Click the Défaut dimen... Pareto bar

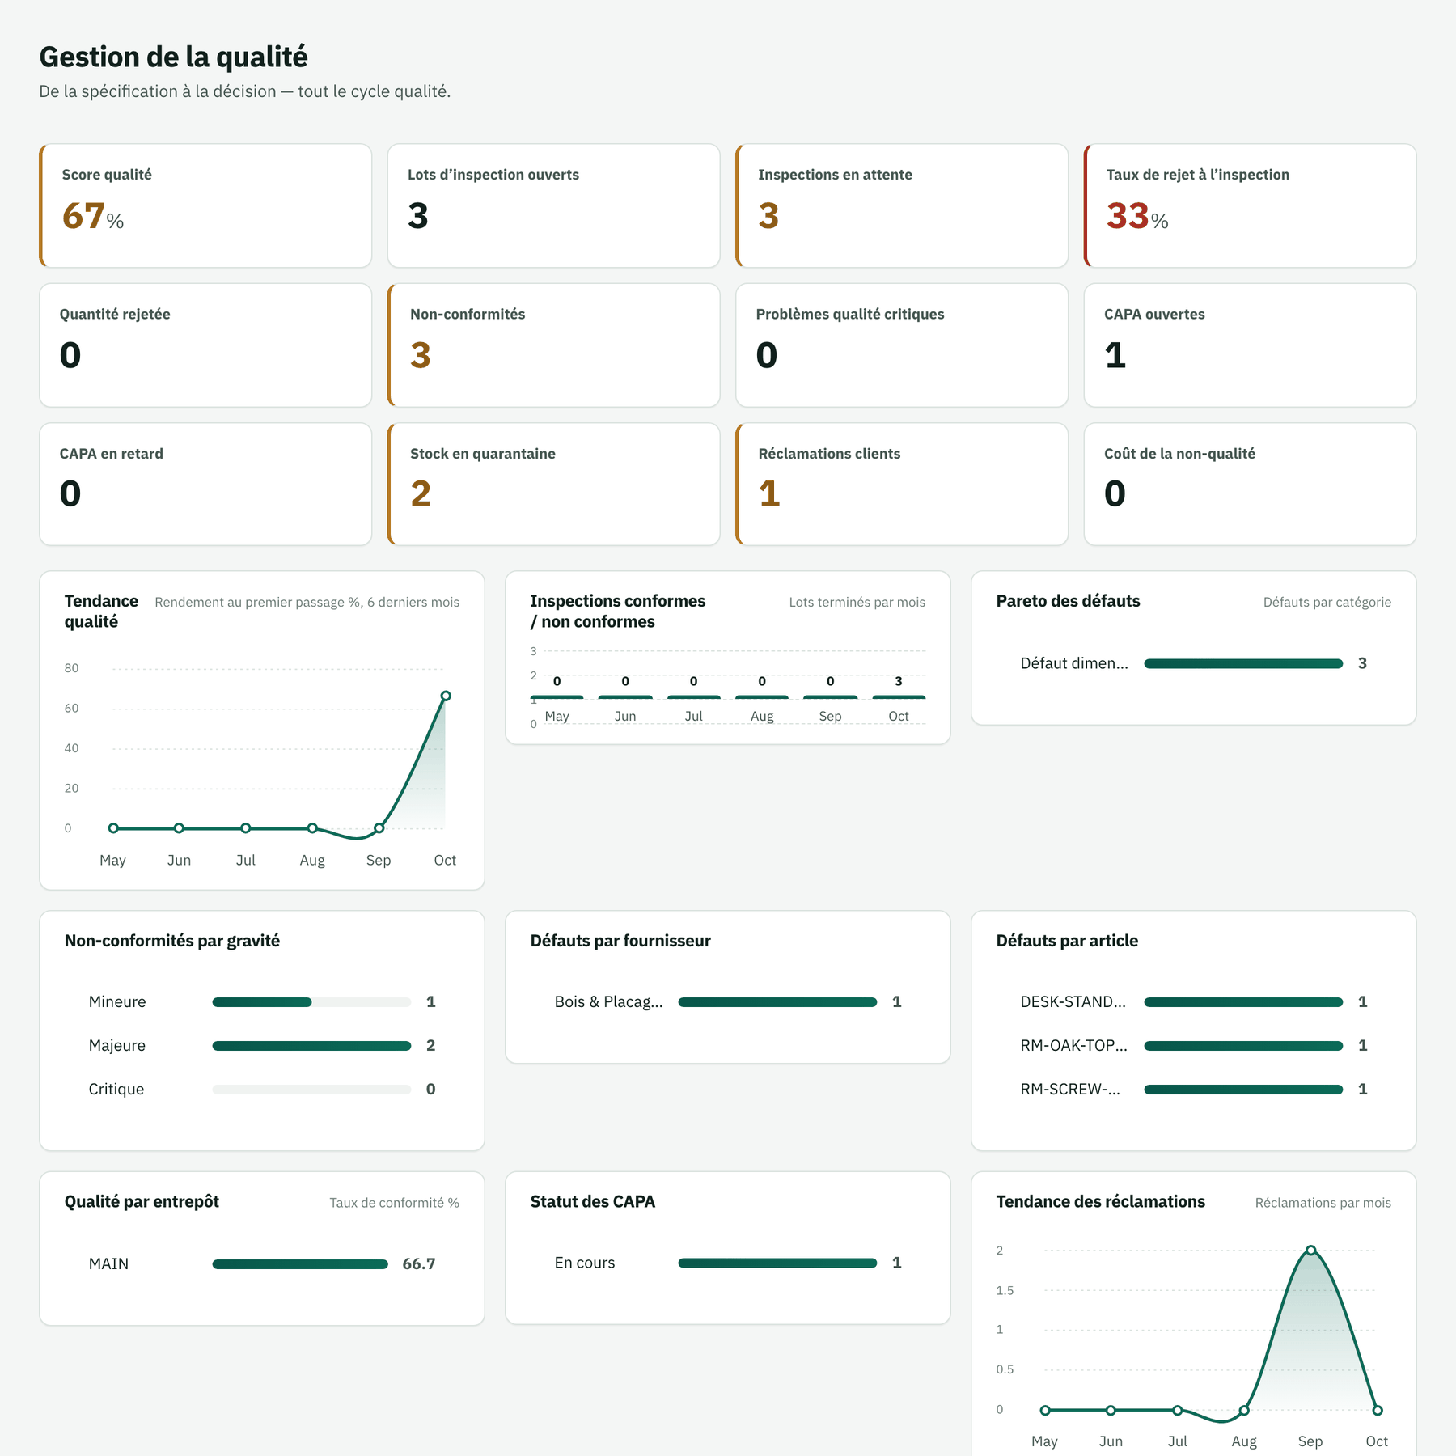point(1243,664)
